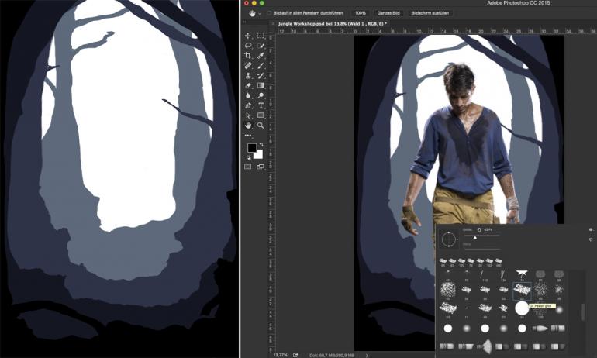The width and height of the screenshot is (597, 358).
Task: Select the Move tool
Action: 248,36
